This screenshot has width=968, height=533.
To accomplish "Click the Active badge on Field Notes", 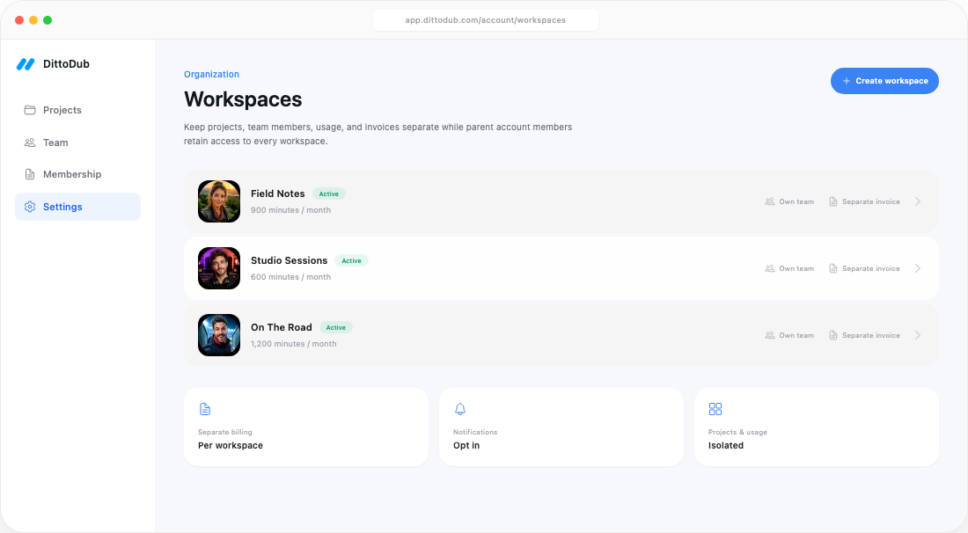I will (329, 193).
